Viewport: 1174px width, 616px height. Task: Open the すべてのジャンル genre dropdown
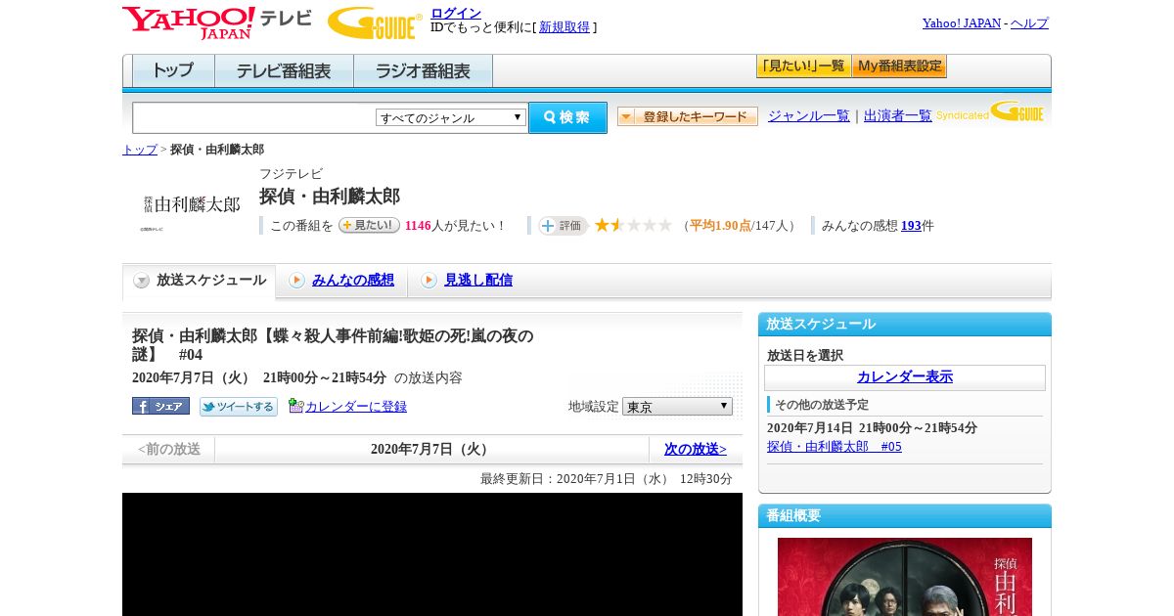tap(451, 117)
